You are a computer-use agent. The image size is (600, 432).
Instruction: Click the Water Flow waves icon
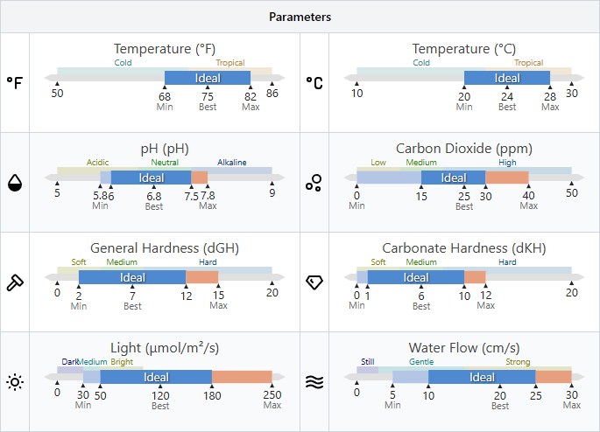(x=314, y=381)
